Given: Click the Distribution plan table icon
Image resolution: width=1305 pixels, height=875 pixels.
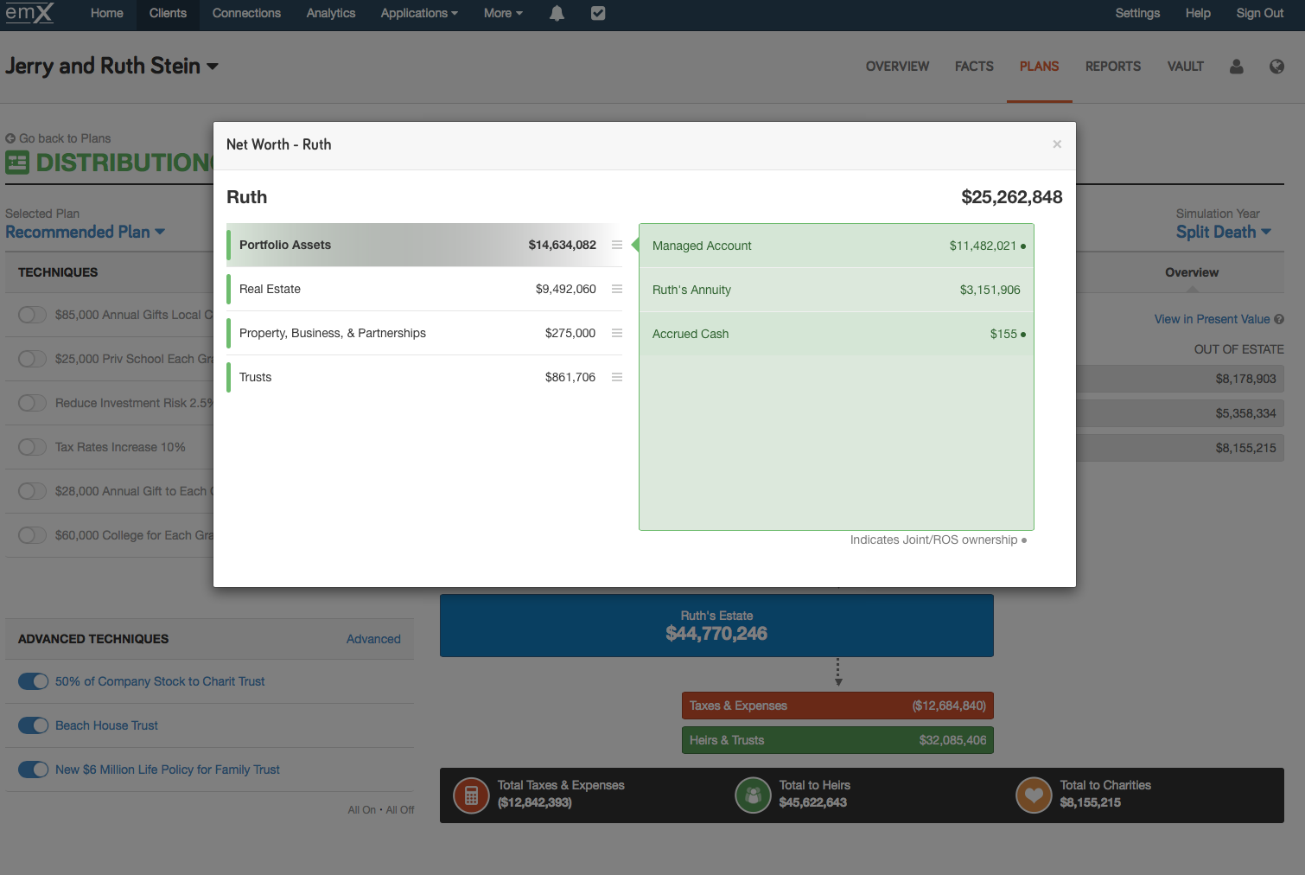Looking at the screenshot, I should [17, 162].
